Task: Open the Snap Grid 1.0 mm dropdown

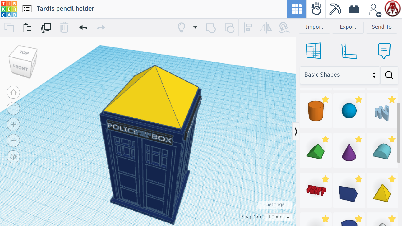Action: pyautogui.click(x=279, y=217)
